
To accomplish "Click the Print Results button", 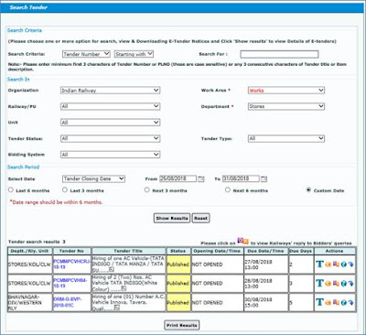I will 182,325.
